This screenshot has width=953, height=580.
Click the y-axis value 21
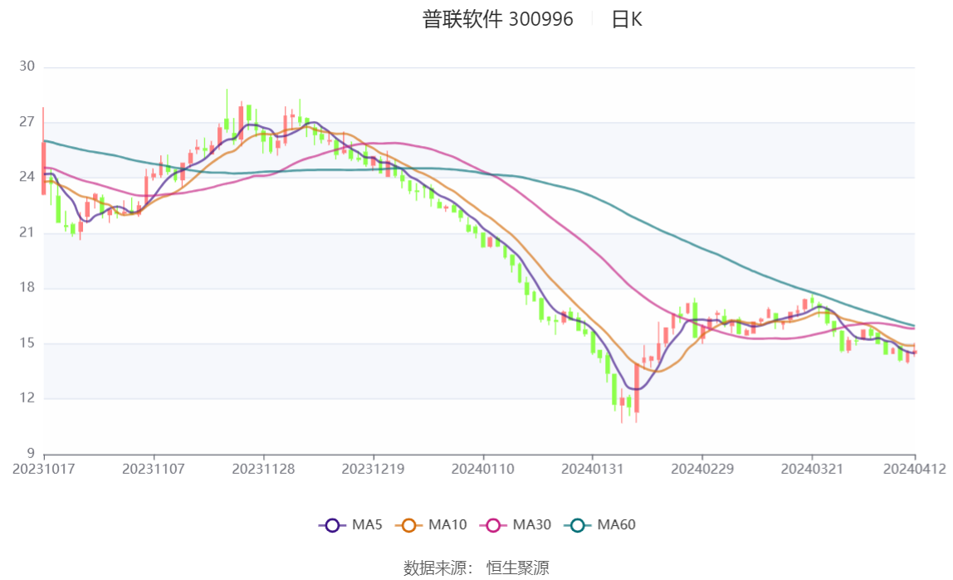(27, 232)
